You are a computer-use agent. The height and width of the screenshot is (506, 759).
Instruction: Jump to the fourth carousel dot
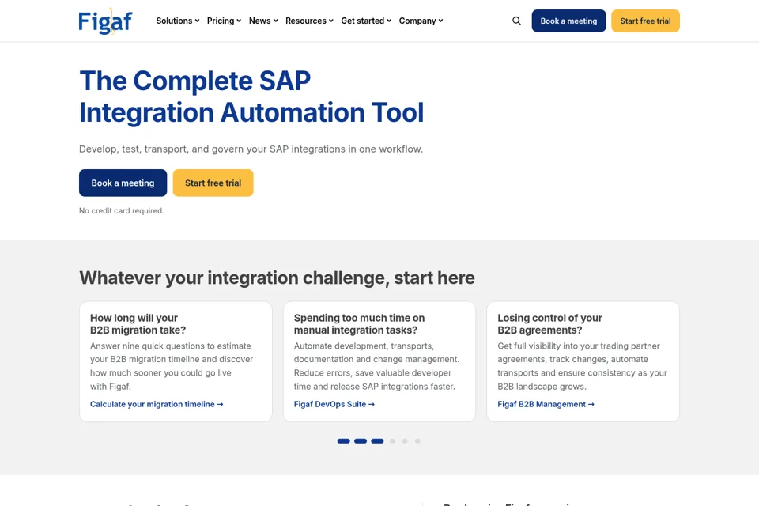coord(392,441)
